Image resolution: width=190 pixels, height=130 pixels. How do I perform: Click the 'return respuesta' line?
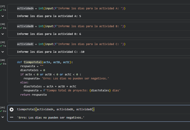point(33,95)
